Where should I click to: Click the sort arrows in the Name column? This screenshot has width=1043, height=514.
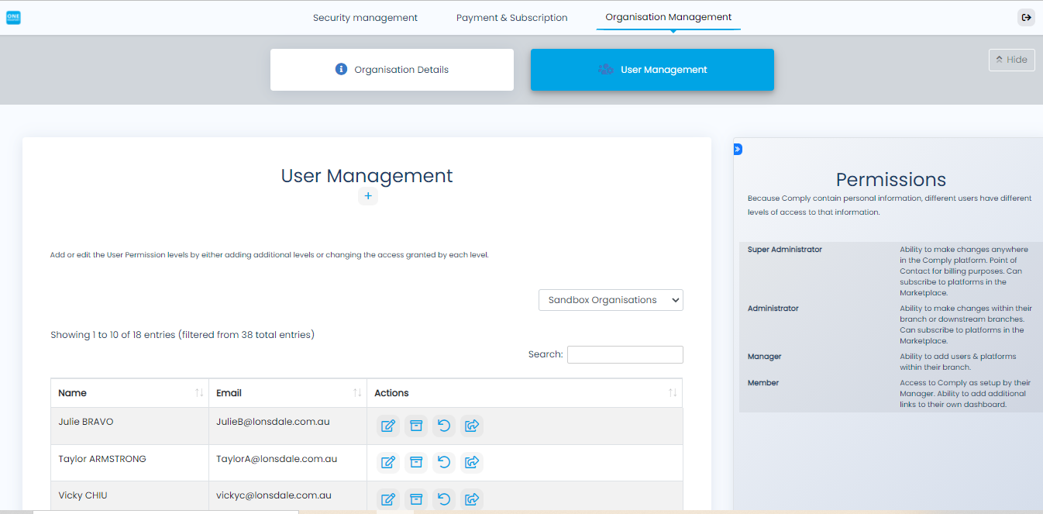click(x=199, y=393)
